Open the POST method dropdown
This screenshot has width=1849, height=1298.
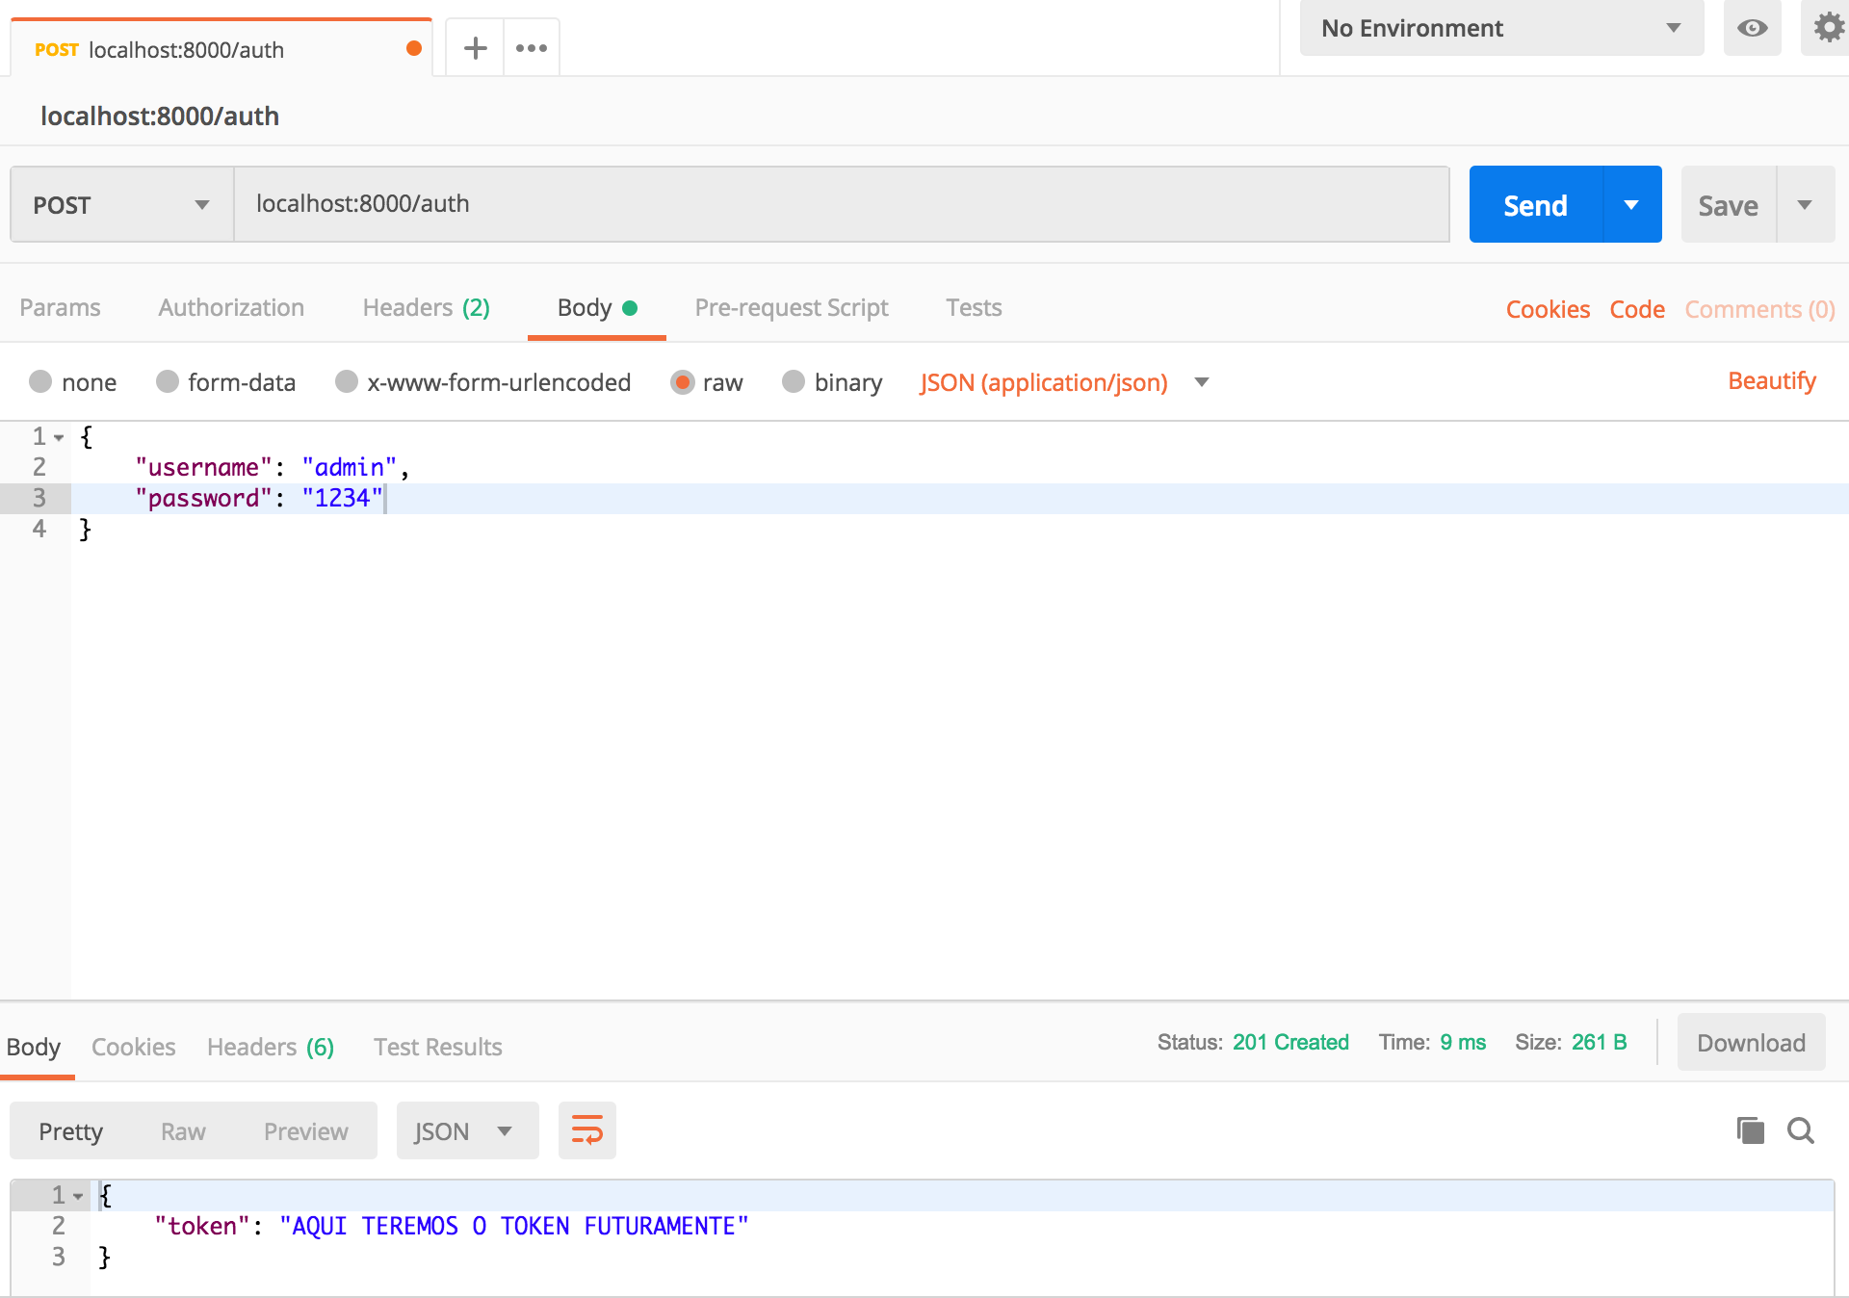121,204
